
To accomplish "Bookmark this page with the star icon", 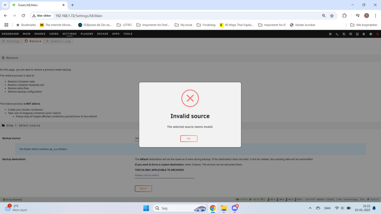I will point(332,16).
